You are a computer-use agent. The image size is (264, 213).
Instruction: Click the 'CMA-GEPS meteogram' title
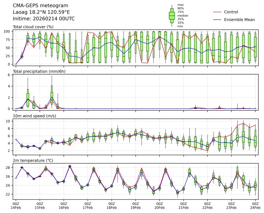pos(36,6)
